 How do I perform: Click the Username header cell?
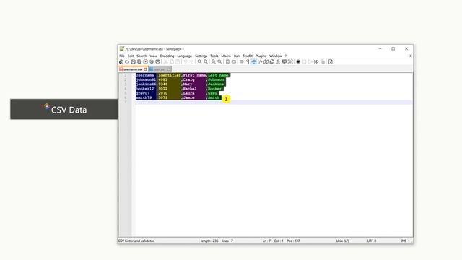[145, 75]
